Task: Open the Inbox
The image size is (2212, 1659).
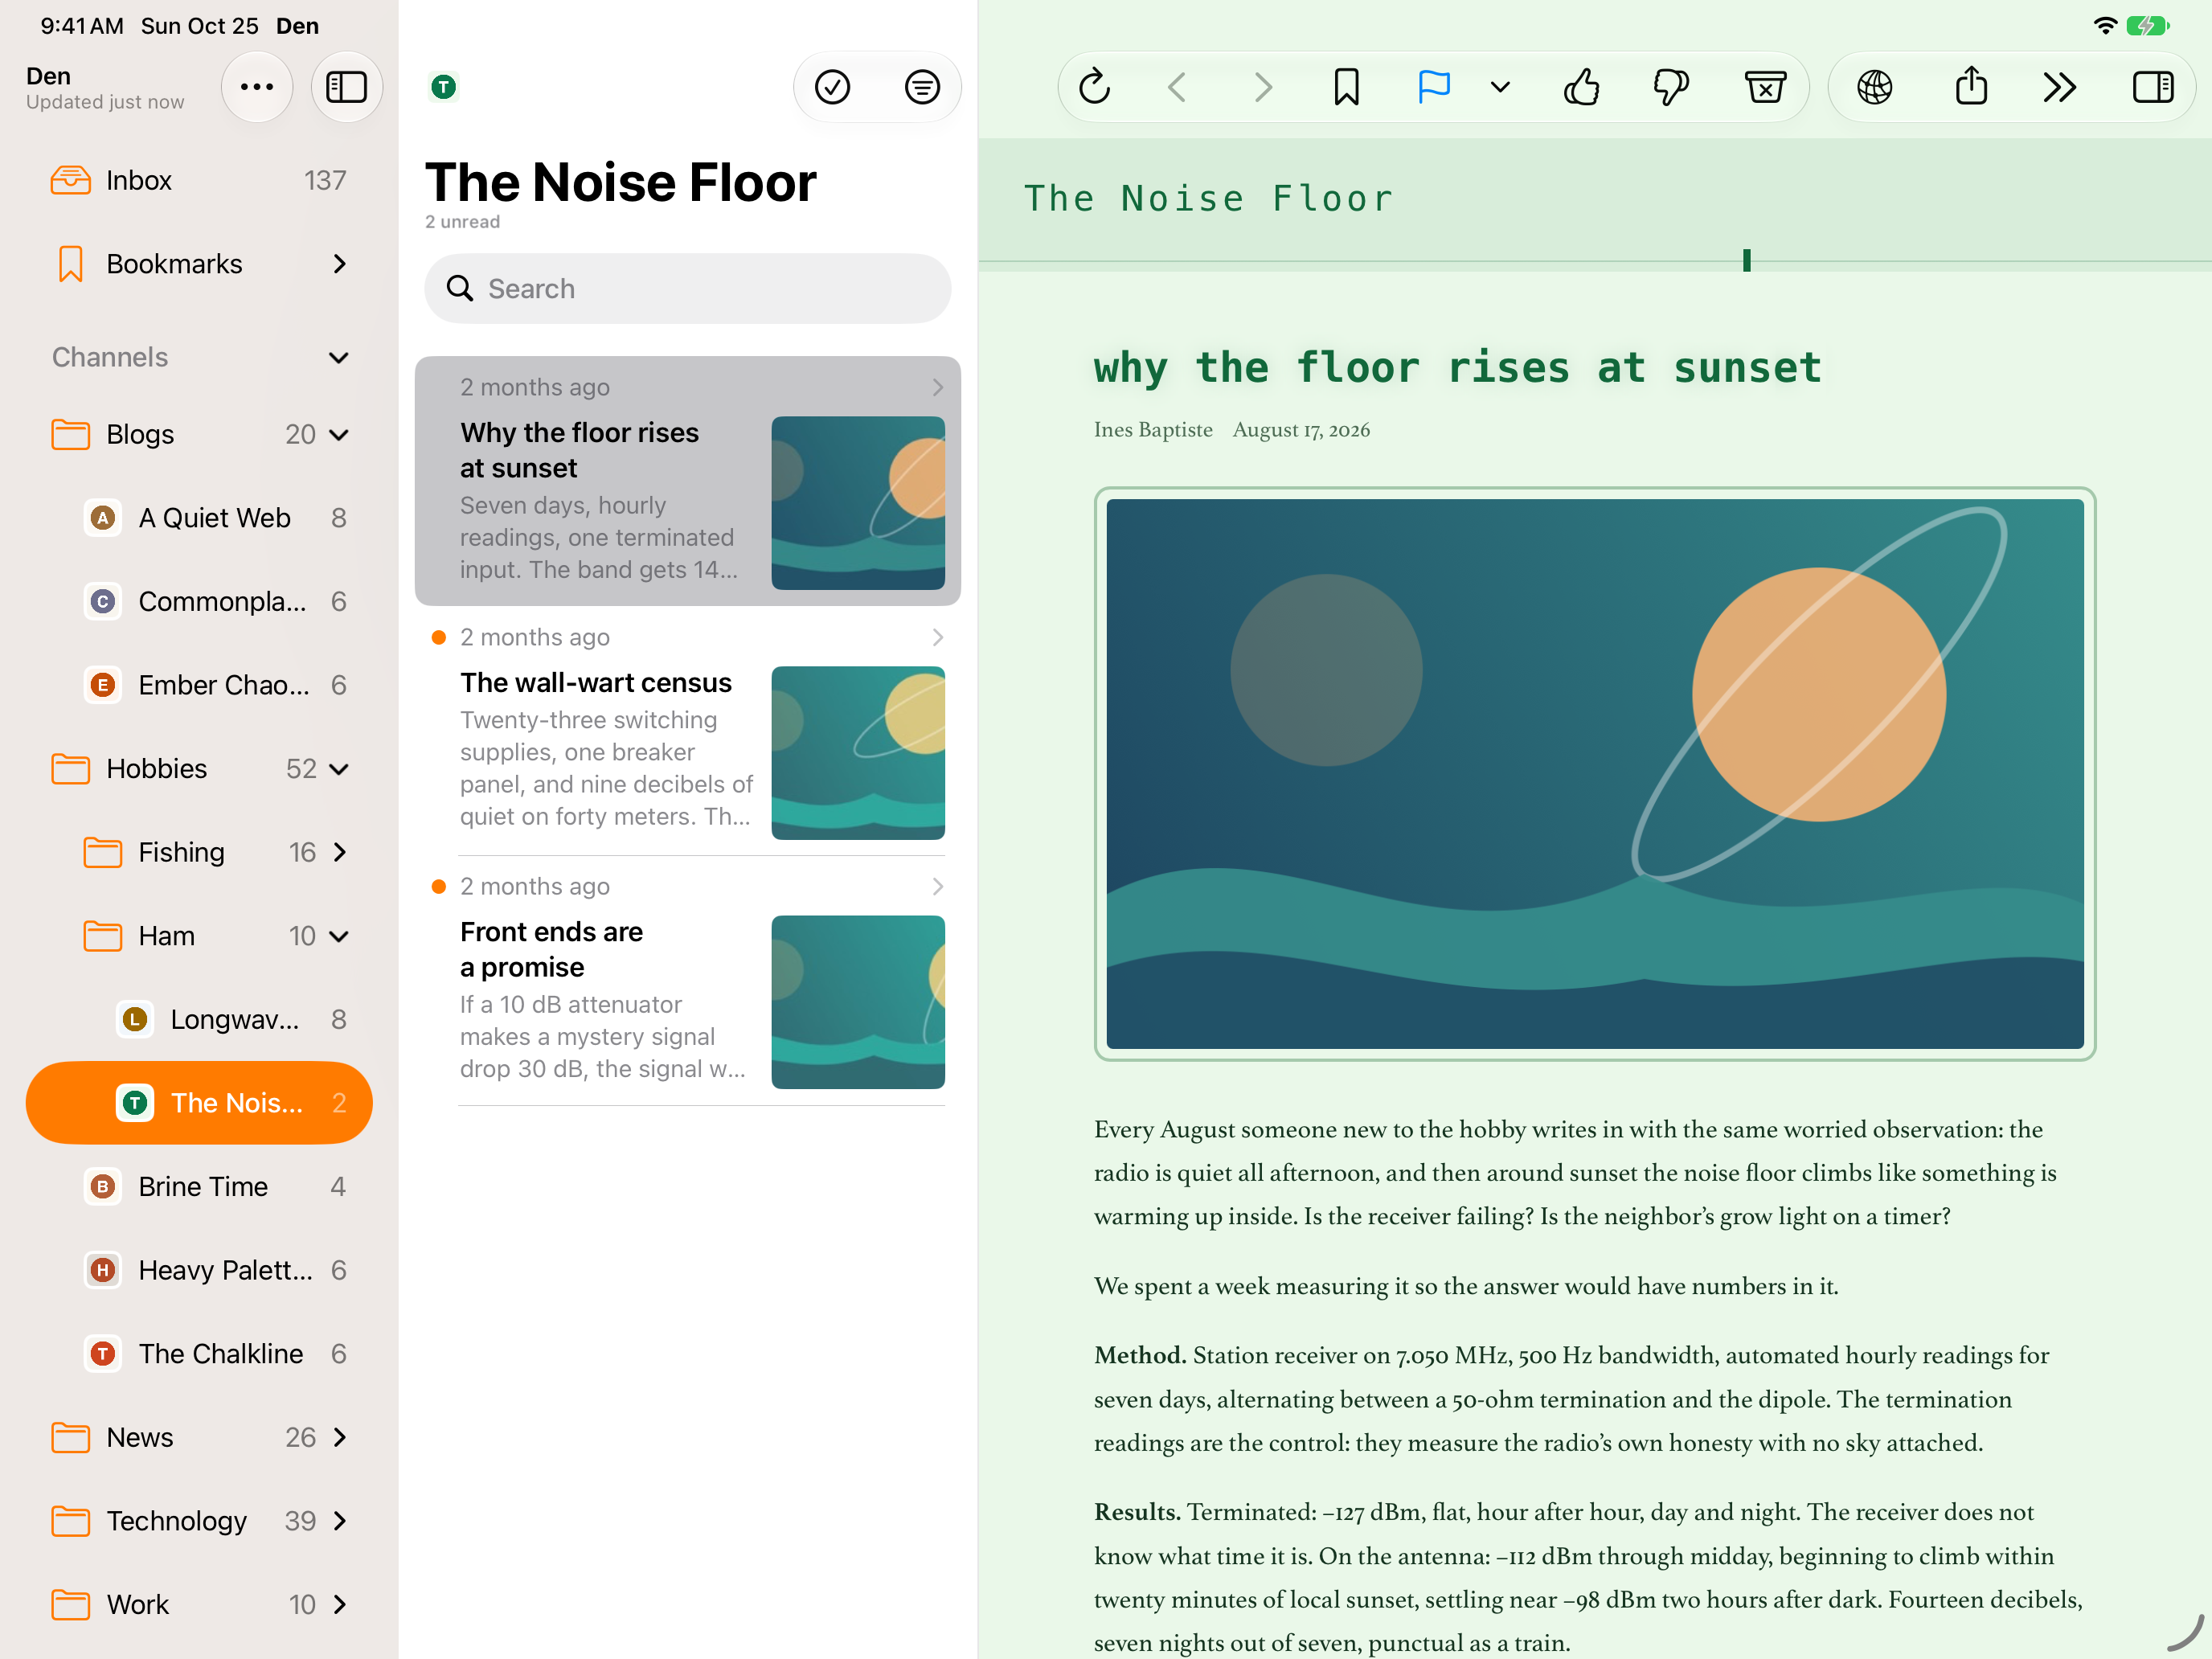Action: click(199, 180)
